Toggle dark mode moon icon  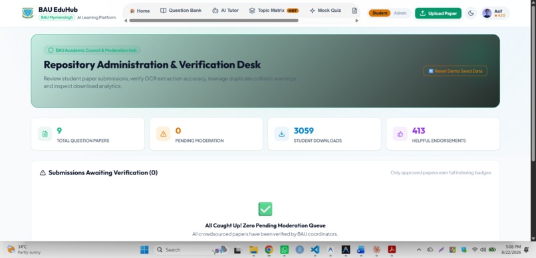click(x=471, y=13)
